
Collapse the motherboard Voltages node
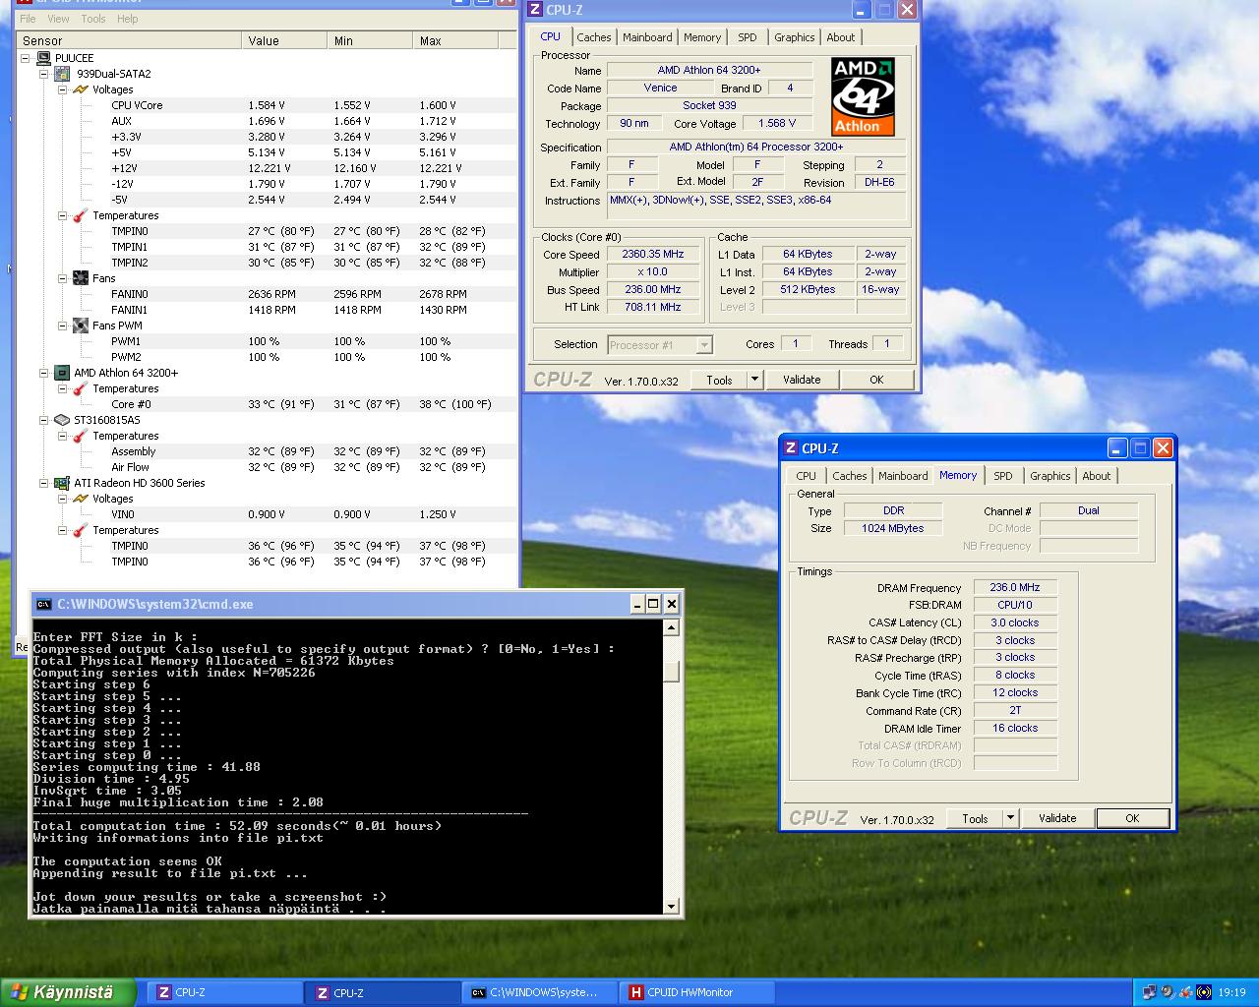63,89
